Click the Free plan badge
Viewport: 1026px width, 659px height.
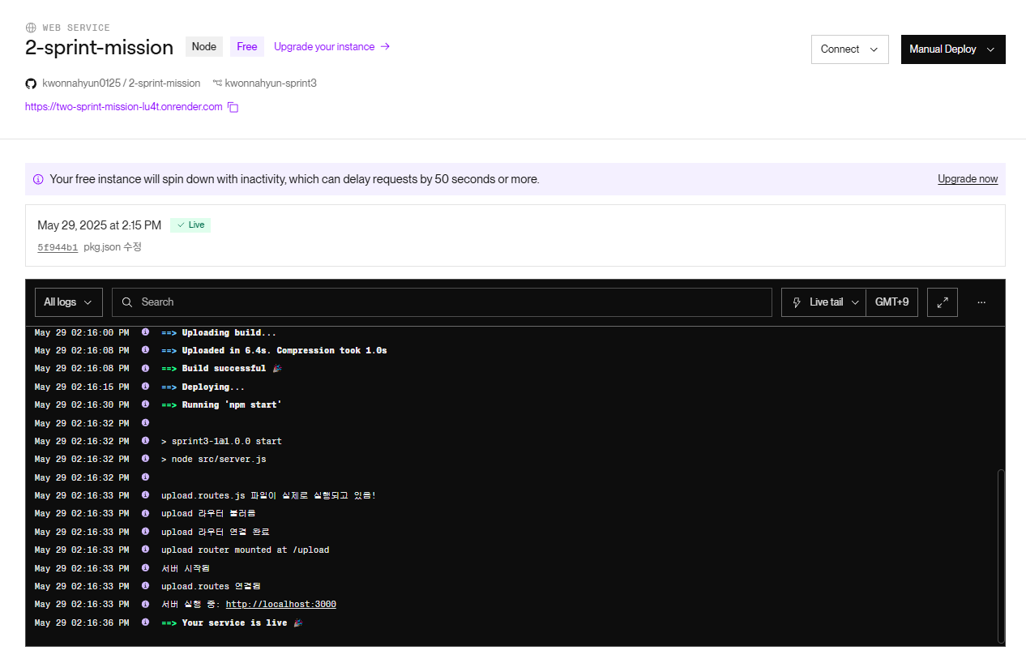coord(247,47)
